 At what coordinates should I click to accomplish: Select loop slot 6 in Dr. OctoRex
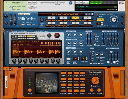tap(63, 23)
